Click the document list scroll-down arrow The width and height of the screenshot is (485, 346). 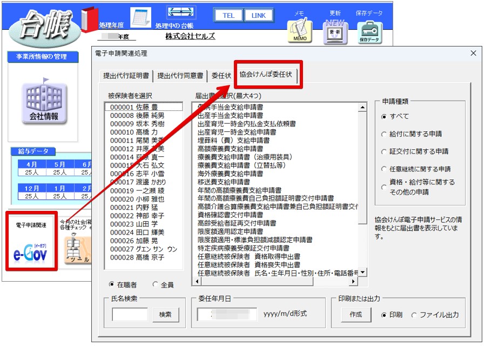pos(362,272)
